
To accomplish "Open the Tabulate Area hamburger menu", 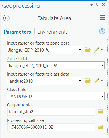I will [102, 18].
